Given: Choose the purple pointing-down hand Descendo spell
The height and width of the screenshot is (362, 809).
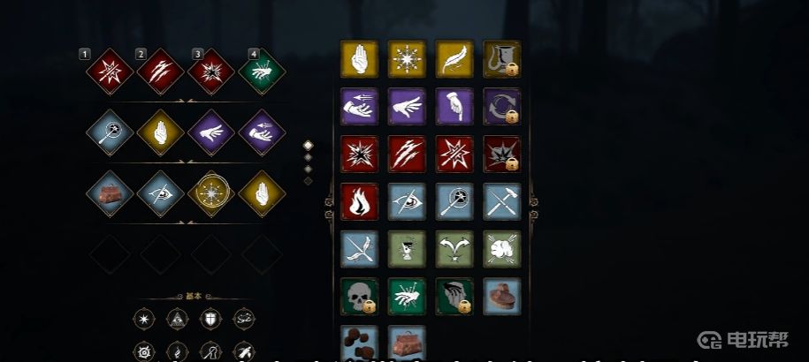Looking at the screenshot, I should click(454, 106).
